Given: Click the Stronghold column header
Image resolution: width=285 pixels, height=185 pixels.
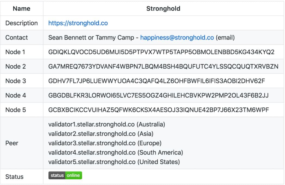Looking at the screenshot, I should coord(163,8).
